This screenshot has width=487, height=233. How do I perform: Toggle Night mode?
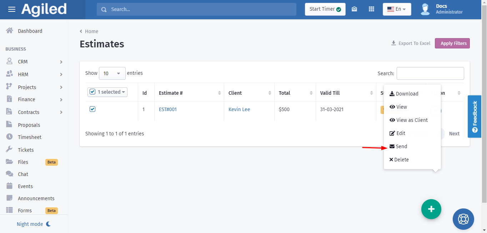(34, 224)
